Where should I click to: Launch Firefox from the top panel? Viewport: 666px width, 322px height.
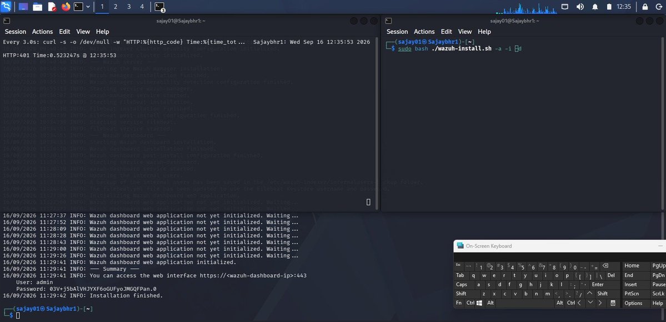66,7
